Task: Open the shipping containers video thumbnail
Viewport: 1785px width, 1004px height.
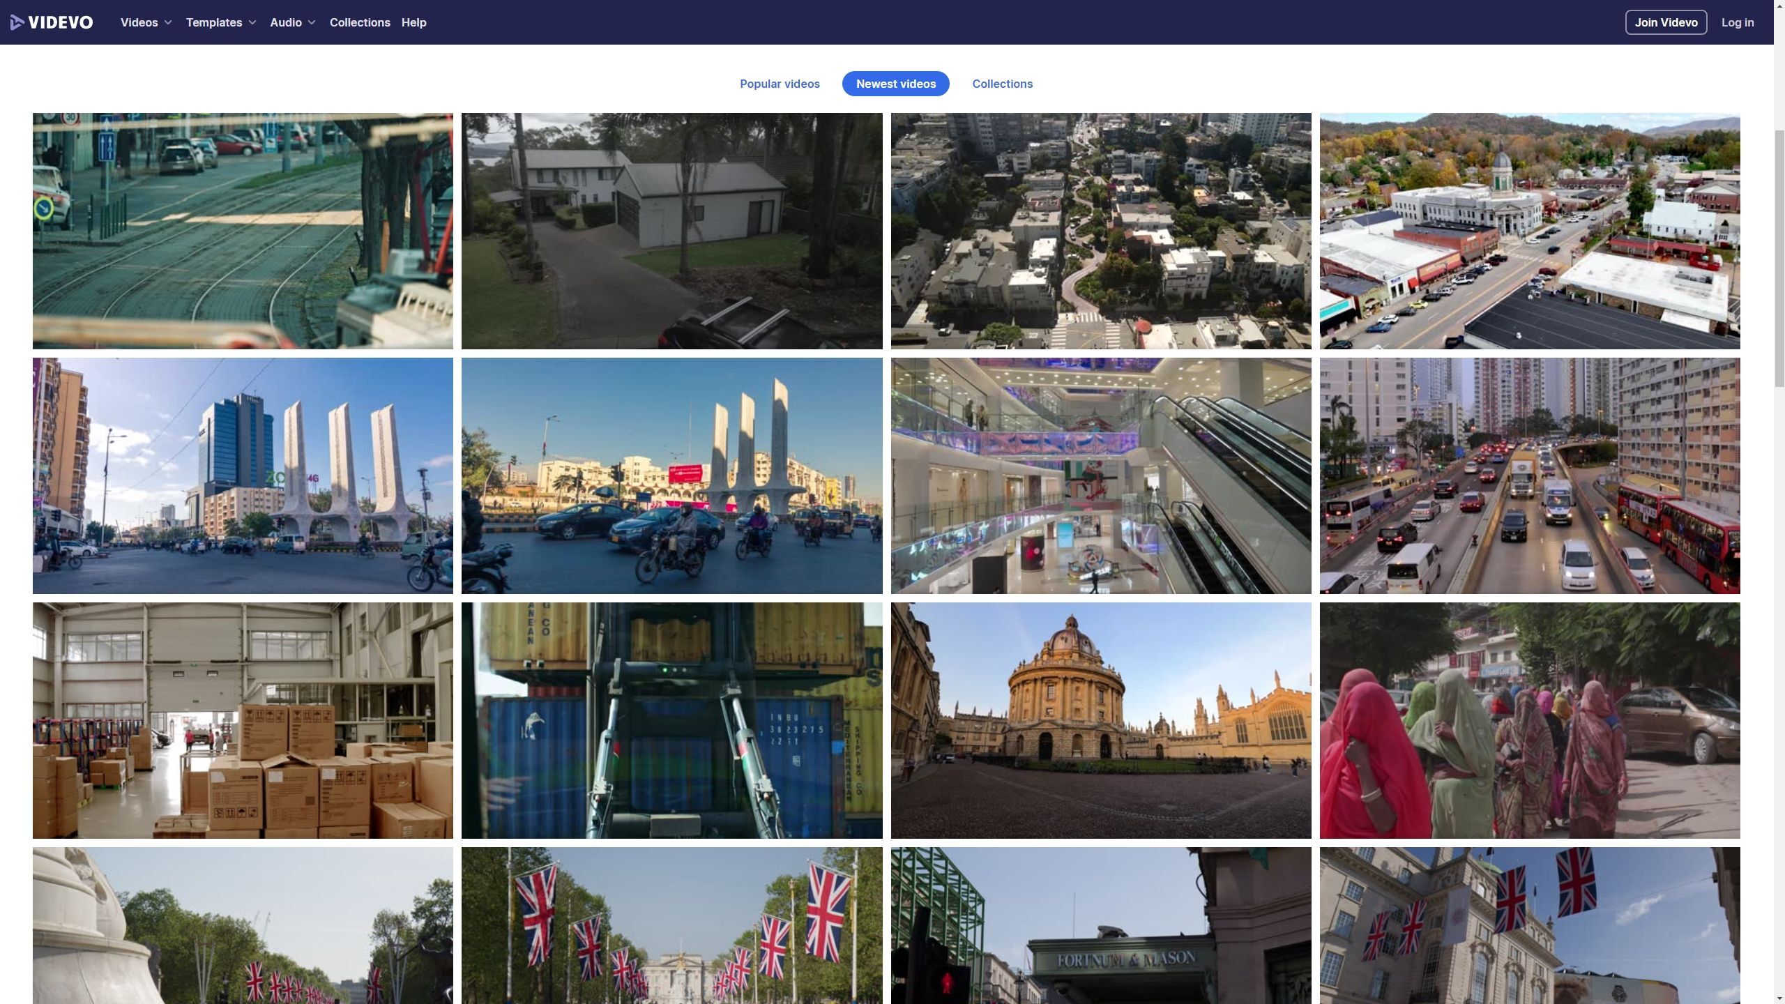Action: pos(671,720)
